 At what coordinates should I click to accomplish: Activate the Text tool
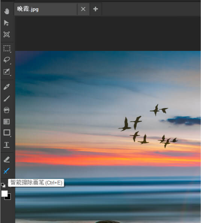pyautogui.click(x=6, y=145)
